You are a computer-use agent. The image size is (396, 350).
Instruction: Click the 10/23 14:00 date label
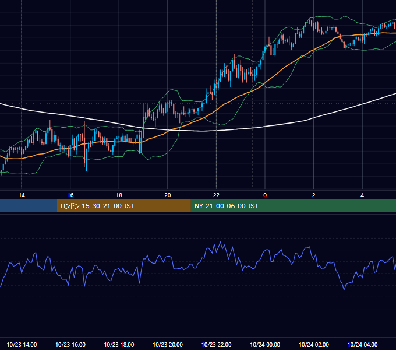(x=22, y=344)
